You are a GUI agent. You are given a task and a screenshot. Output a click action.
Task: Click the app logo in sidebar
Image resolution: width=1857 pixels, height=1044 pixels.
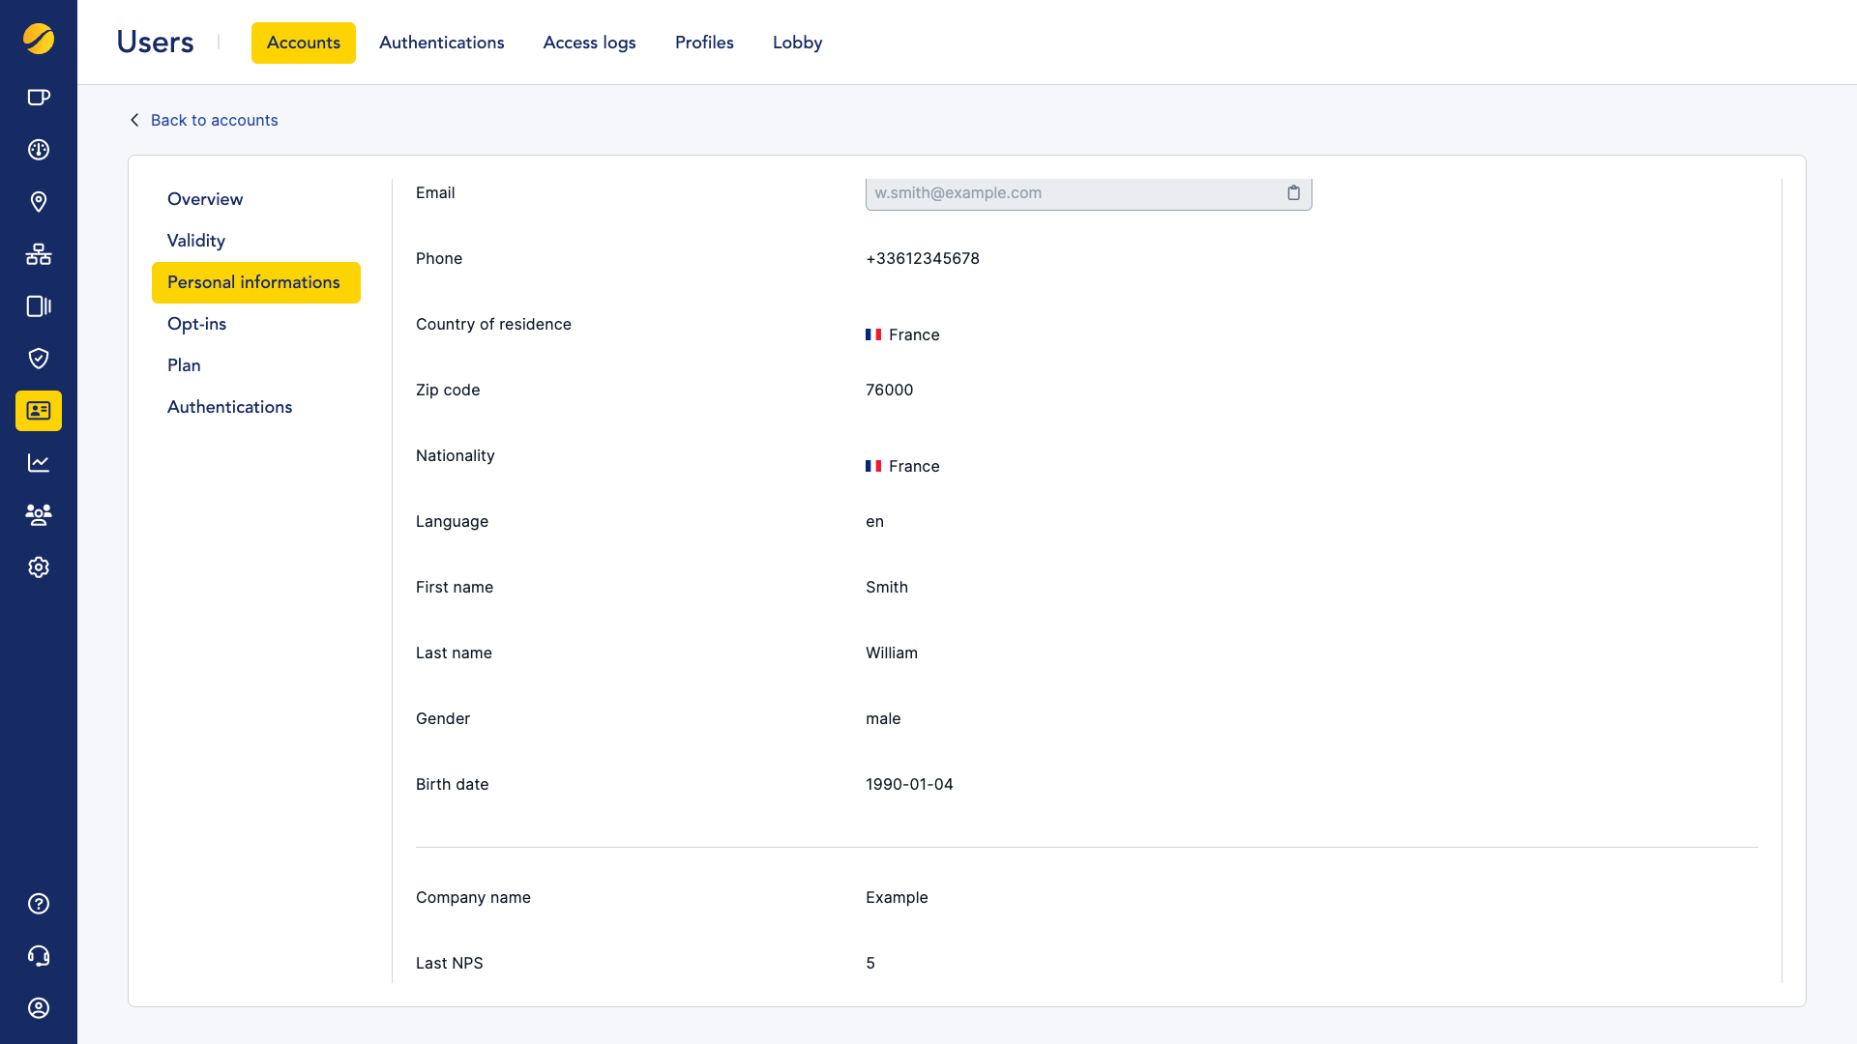click(39, 39)
